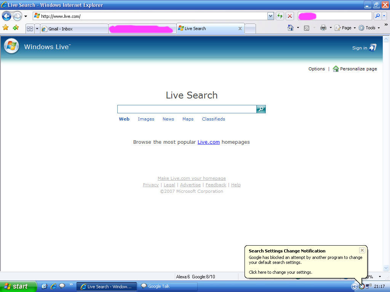Show hidden system tray icons
The width and height of the screenshot is (390, 292).
354,287
